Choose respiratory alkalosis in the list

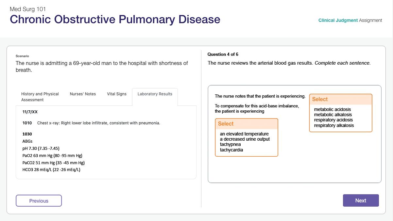(x=334, y=125)
